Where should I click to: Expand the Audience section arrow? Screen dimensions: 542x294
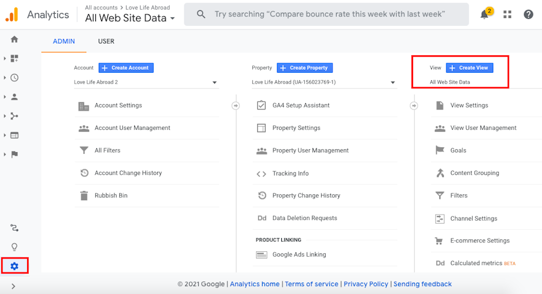point(4,97)
